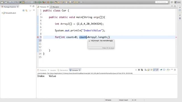Click the 9 : 31 cursor position
The width and height of the screenshot is (182, 102).
pyautogui.click(x=134, y=100)
